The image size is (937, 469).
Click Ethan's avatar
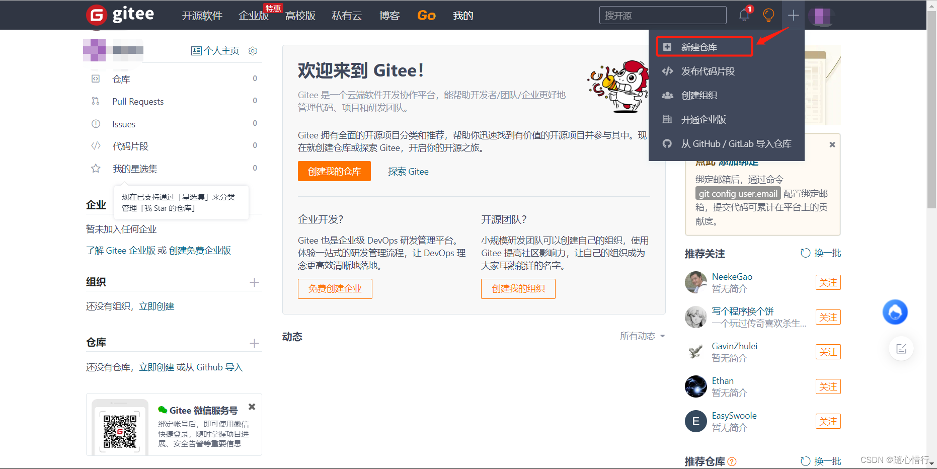point(696,386)
